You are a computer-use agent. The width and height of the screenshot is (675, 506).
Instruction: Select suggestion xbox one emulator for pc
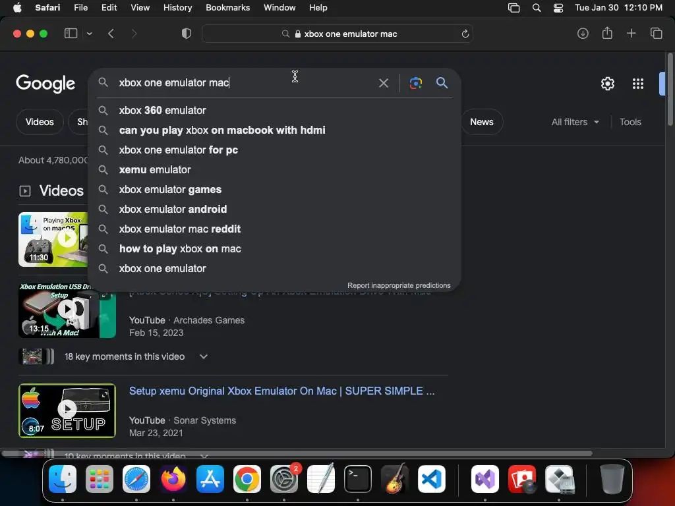coord(274,150)
